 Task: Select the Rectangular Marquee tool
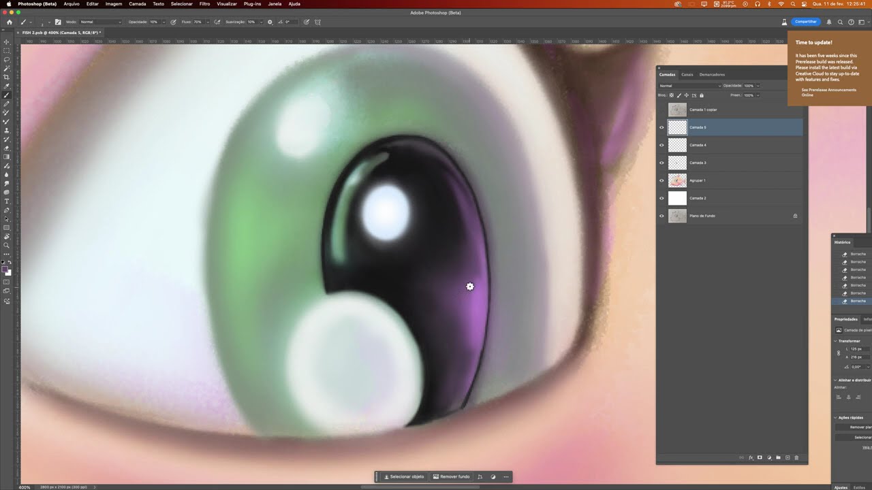pos(7,51)
